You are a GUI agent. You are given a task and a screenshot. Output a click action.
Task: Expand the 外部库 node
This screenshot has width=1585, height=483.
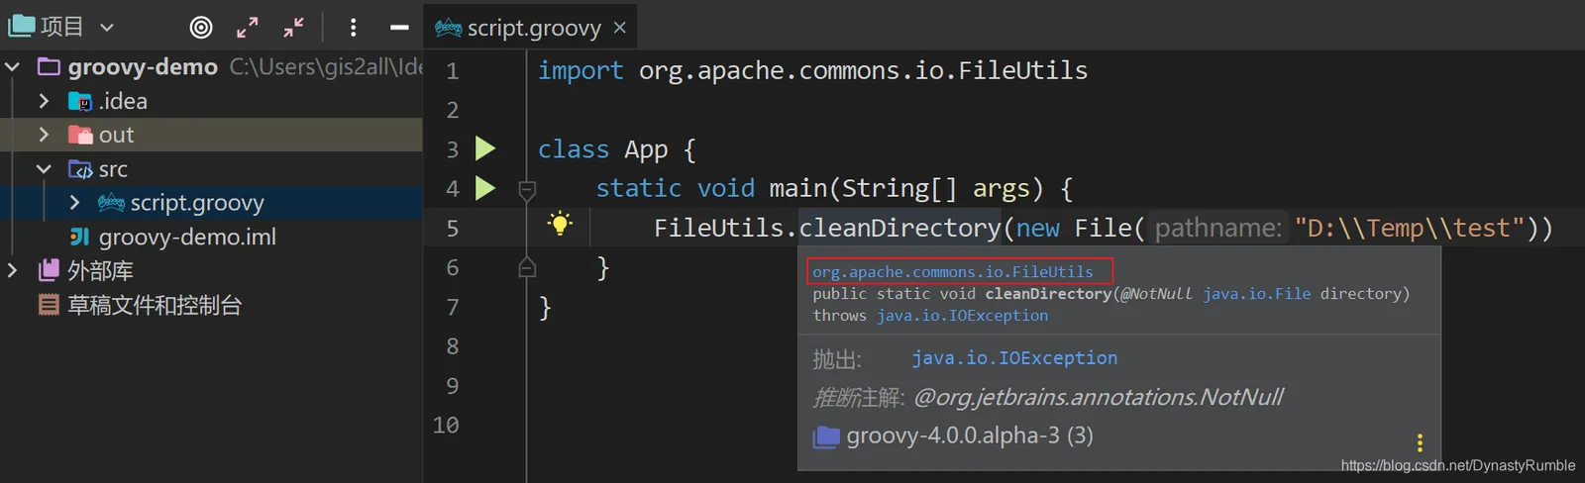(12, 270)
